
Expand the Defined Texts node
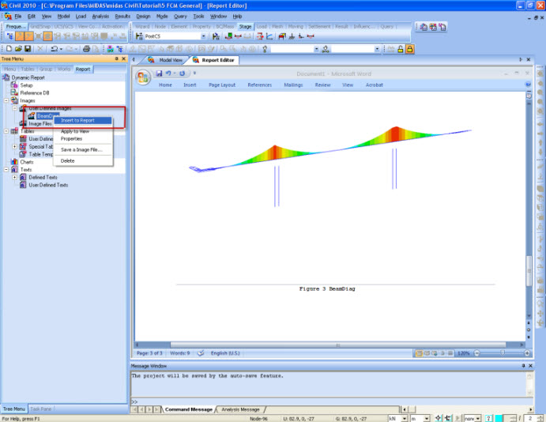(x=14, y=177)
